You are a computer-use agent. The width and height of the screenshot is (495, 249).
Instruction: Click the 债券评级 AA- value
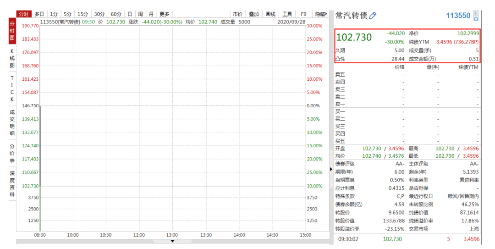(x=400, y=164)
